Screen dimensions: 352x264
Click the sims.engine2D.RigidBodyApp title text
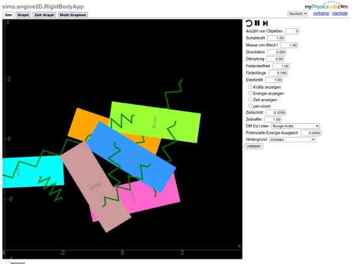tap(43, 7)
